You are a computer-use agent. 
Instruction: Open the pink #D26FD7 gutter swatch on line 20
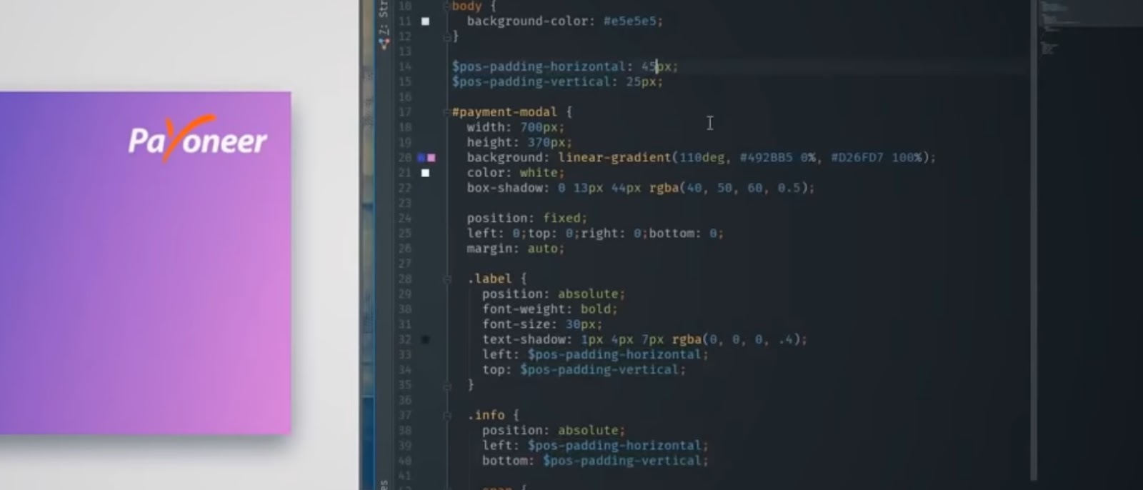(431, 158)
